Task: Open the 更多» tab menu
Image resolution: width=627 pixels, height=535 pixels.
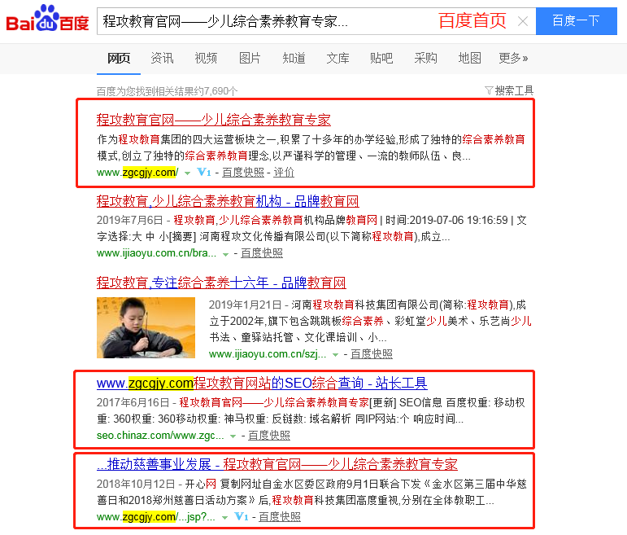Action: click(513, 59)
